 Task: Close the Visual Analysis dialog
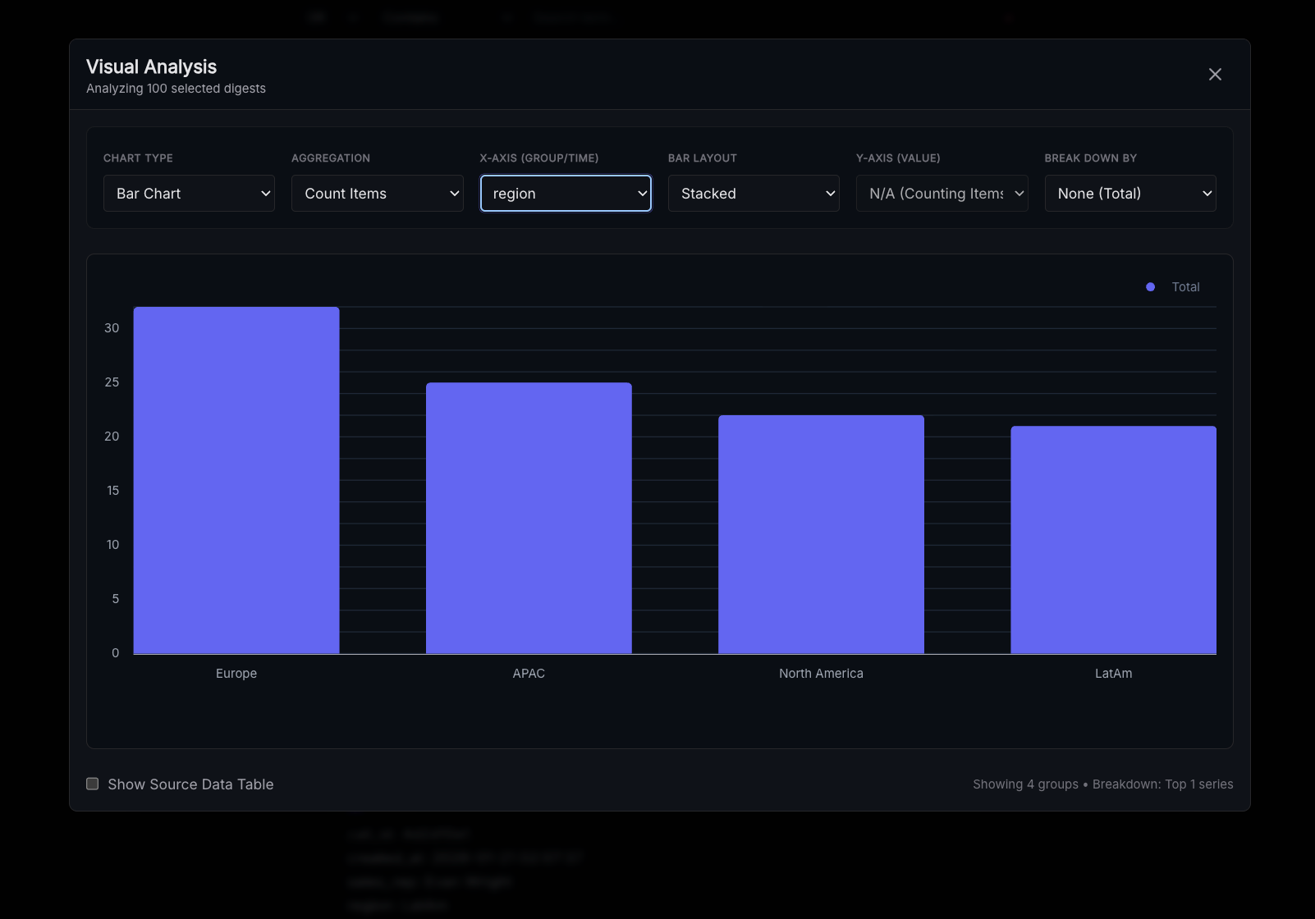1215,75
